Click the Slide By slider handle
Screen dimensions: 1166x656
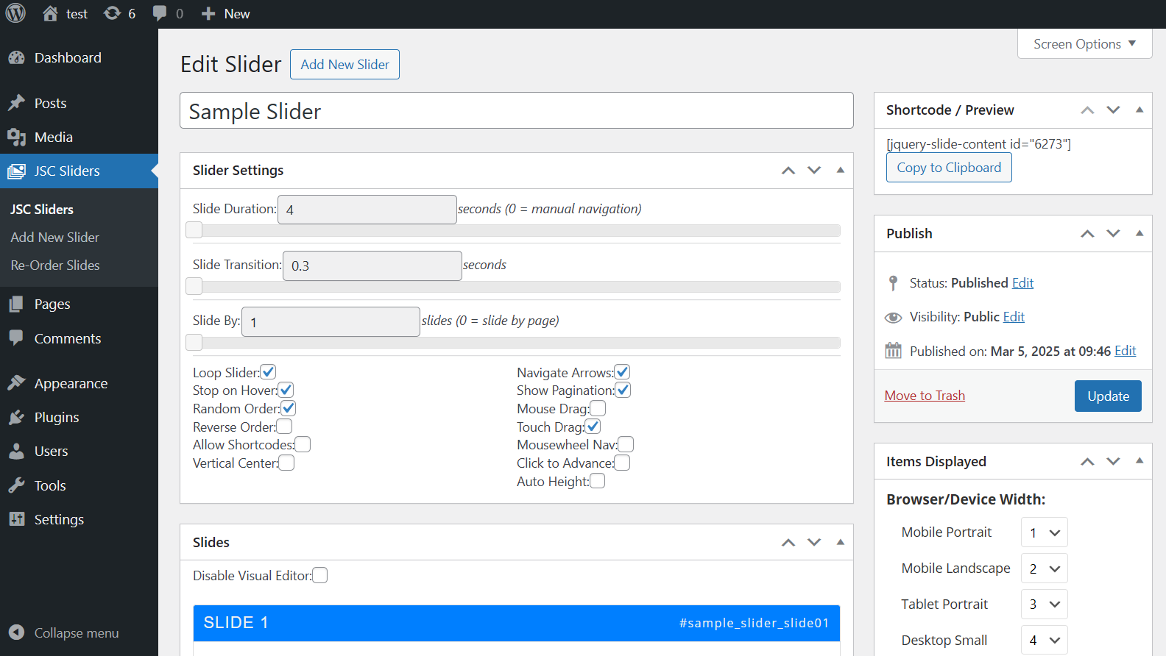pyautogui.click(x=194, y=342)
